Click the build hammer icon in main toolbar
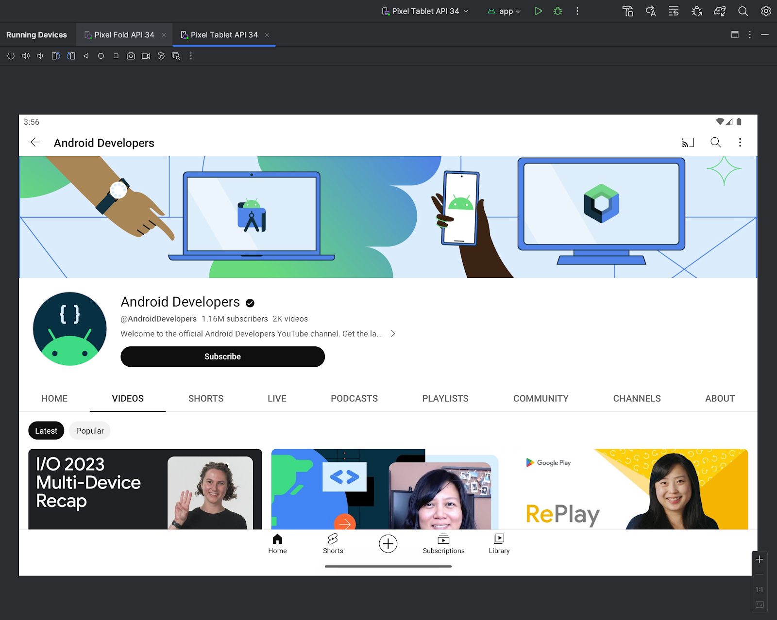The image size is (777, 620). click(628, 11)
